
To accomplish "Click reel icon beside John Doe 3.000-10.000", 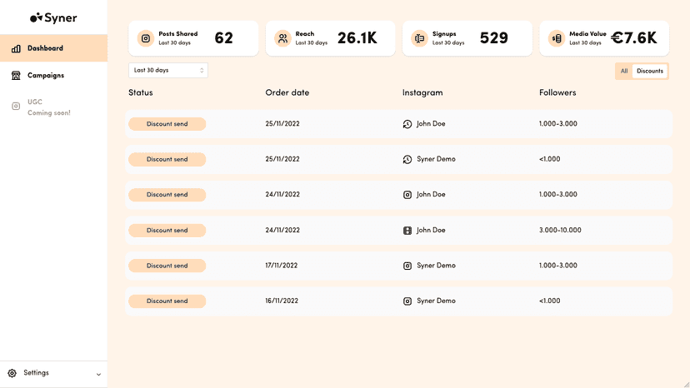I will pyautogui.click(x=407, y=231).
